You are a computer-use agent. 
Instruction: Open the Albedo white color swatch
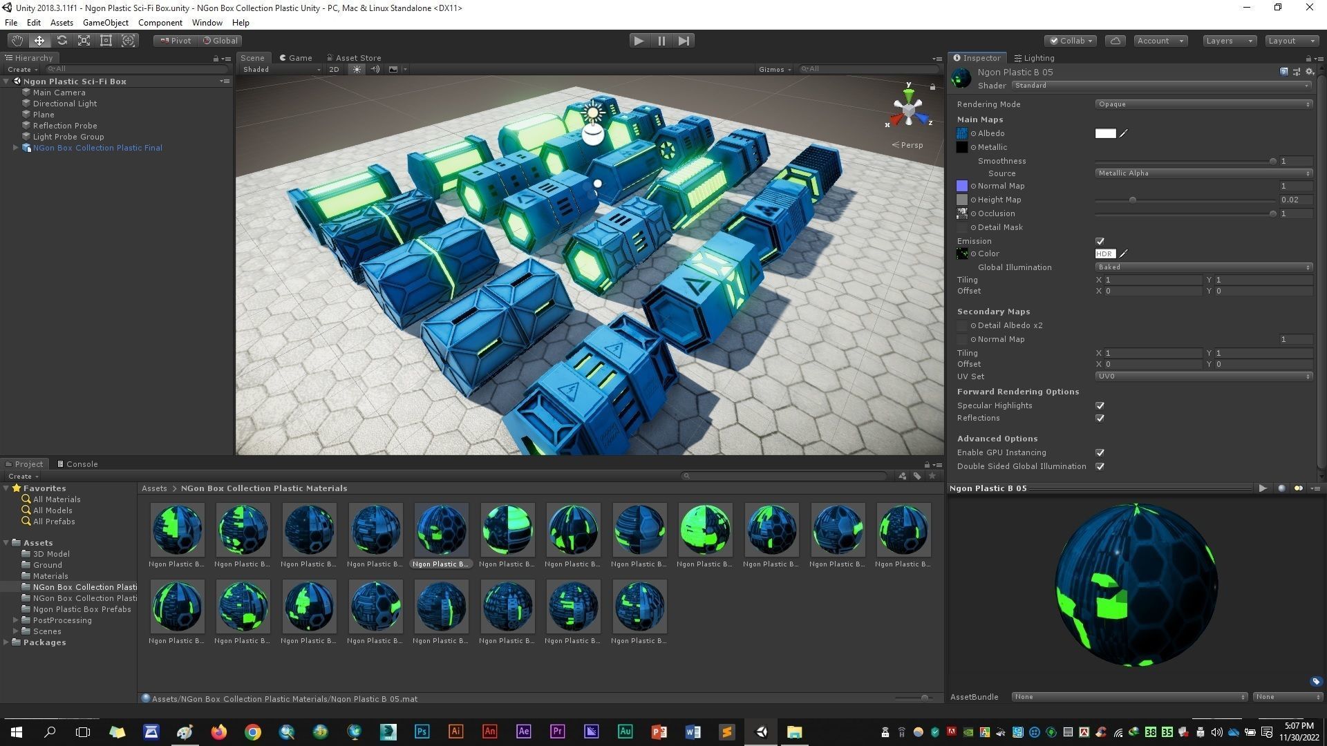(x=1105, y=133)
